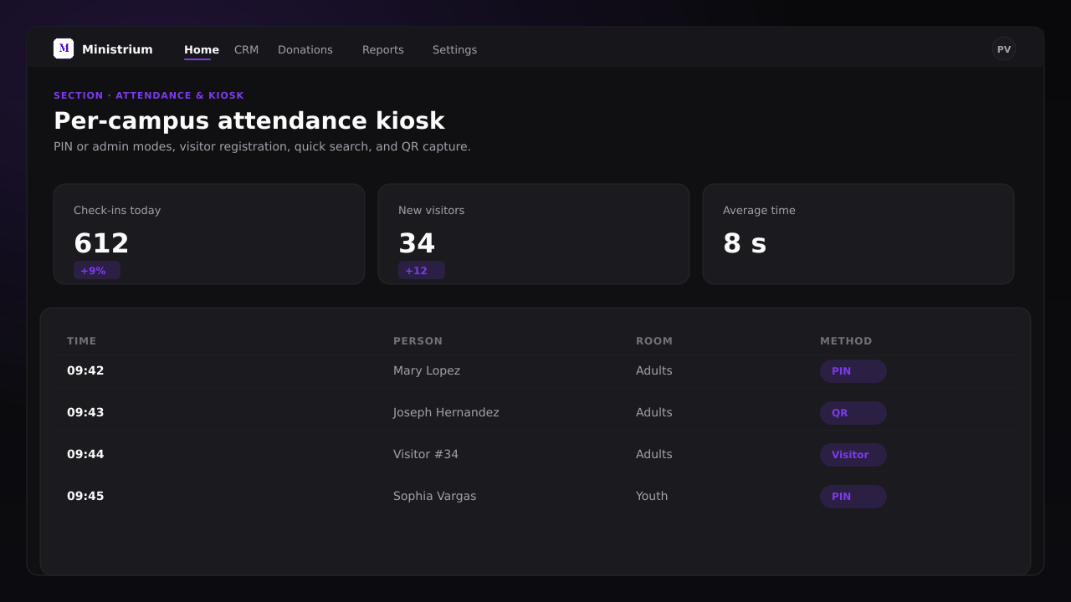Image resolution: width=1071 pixels, height=602 pixels.
Task: Click the Visitor method badge
Action: pos(853,455)
